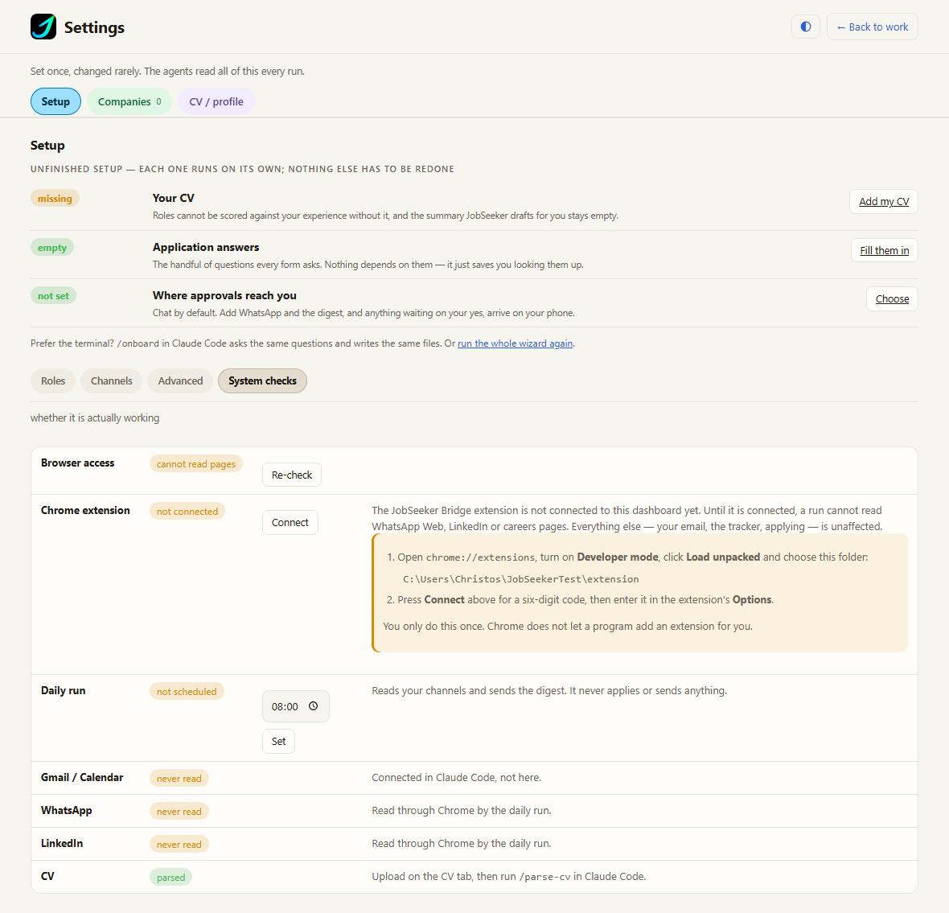This screenshot has width=949, height=913.
Task: Click the Gmail / Calendar row label
Action: pos(82,777)
